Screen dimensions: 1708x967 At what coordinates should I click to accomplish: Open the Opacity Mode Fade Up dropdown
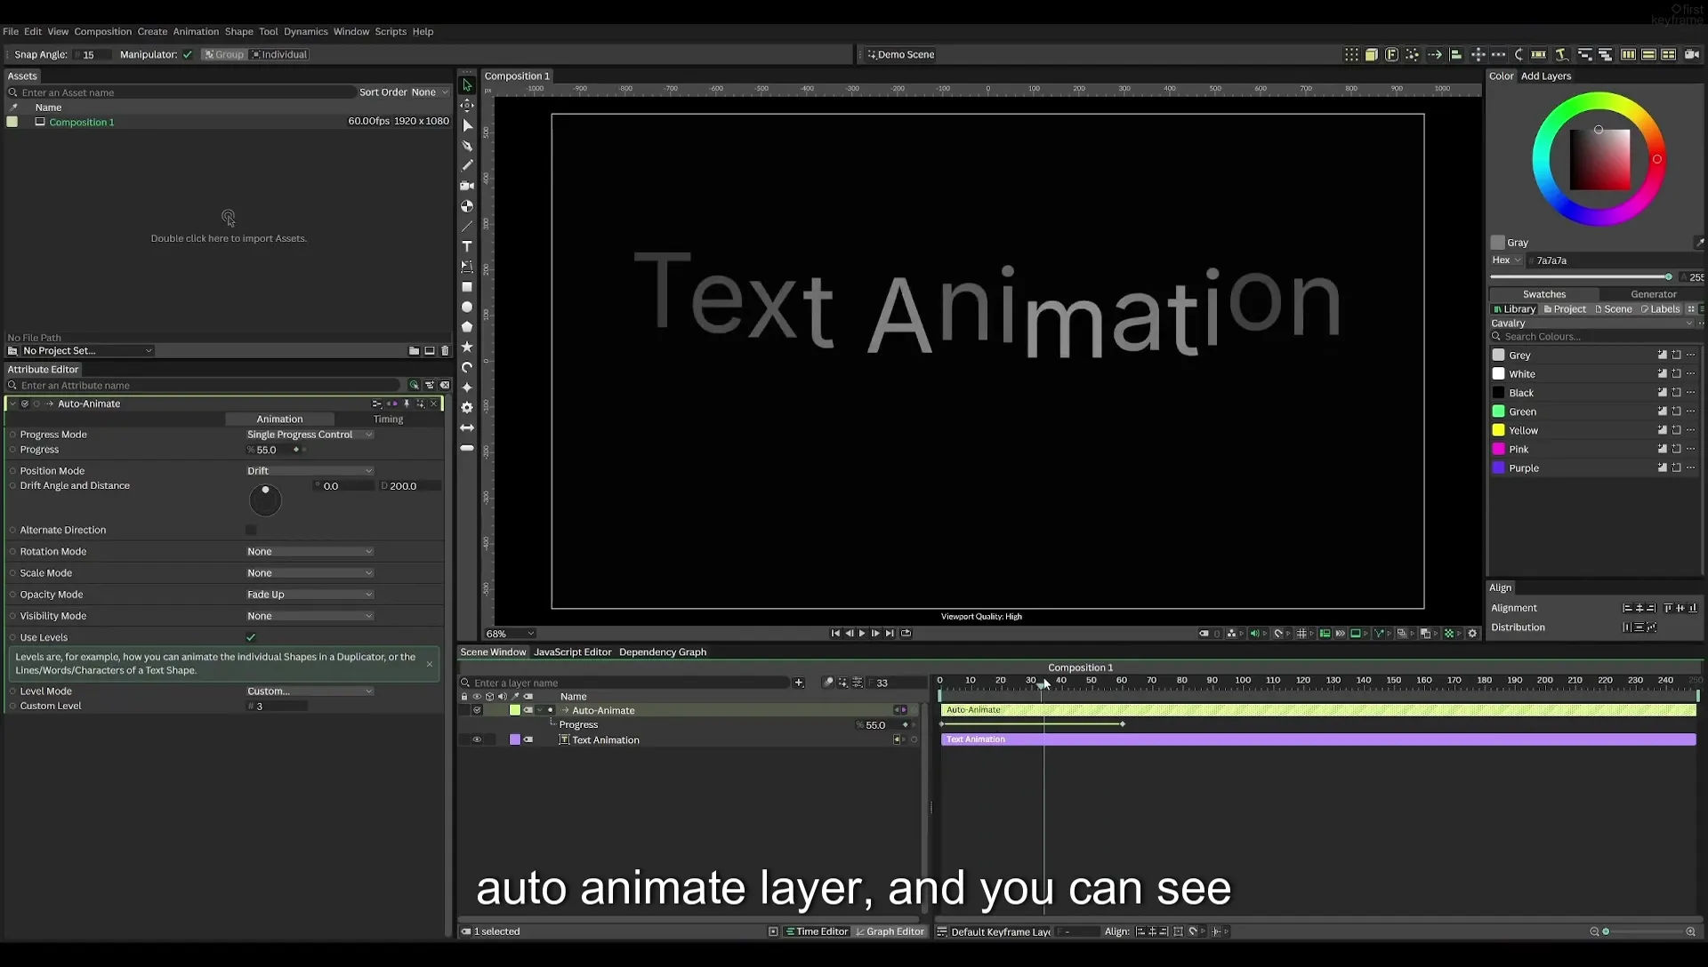pos(310,595)
